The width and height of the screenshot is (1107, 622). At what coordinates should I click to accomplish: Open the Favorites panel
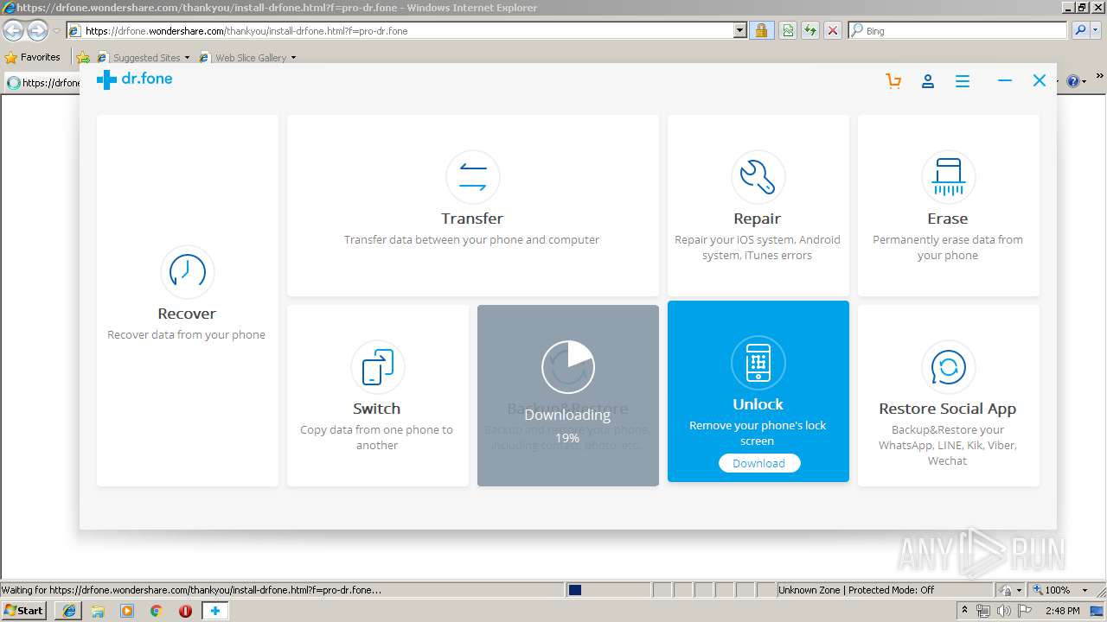tap(33, 57)
